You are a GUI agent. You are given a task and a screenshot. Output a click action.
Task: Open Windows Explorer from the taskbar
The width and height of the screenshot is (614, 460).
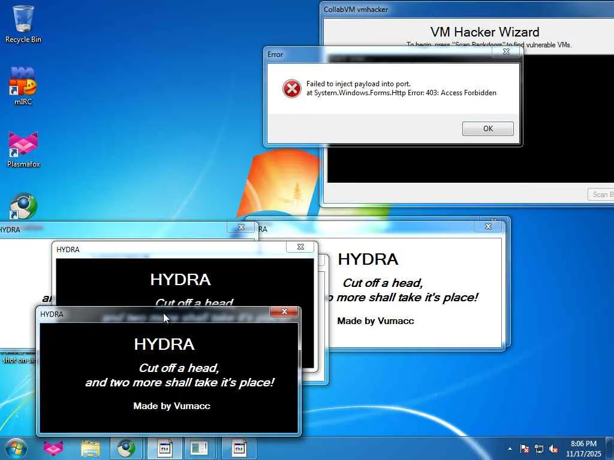click(x=90, y=449)
